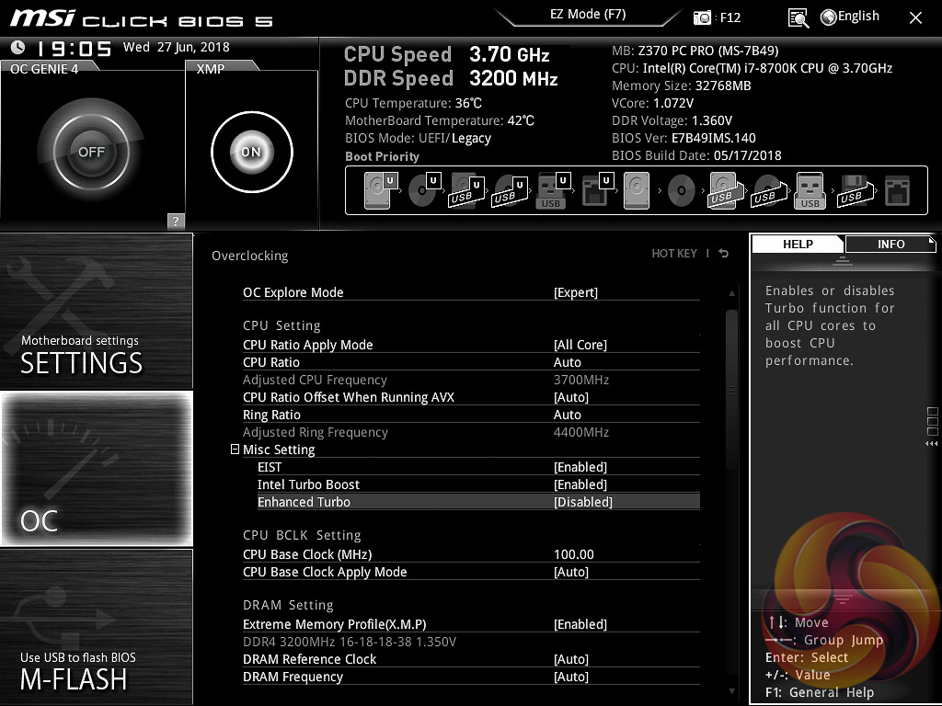Switch to the INFO tab
The width and height of the screenshot is (942, 706).
(890, 244)
